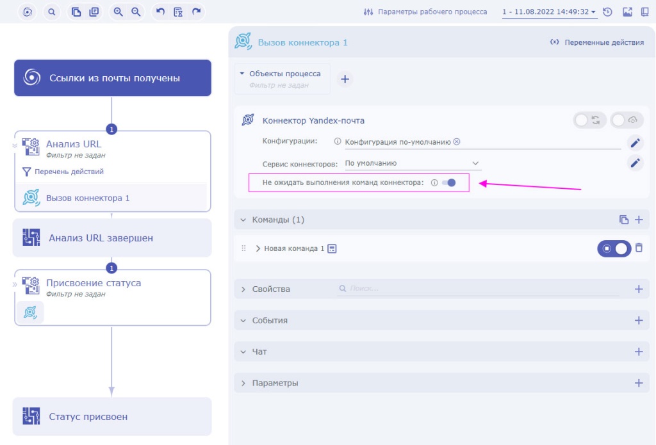This screenshot has height=445, width=656.
Task: Edit Конфигурации with the pencil icon
Action: click(634, 143)
